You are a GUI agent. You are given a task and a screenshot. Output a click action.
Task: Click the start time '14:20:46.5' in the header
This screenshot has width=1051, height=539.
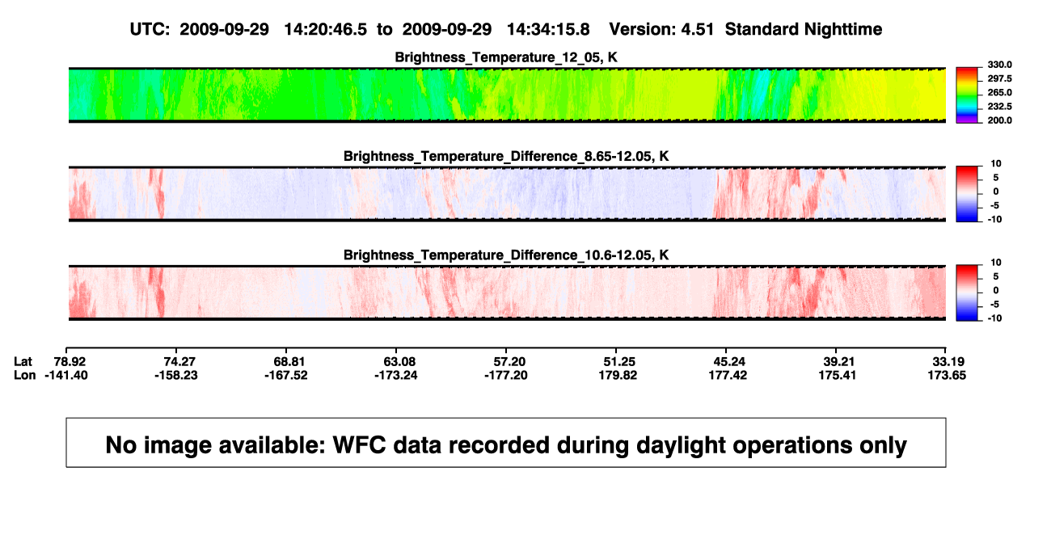click(324, 29)
